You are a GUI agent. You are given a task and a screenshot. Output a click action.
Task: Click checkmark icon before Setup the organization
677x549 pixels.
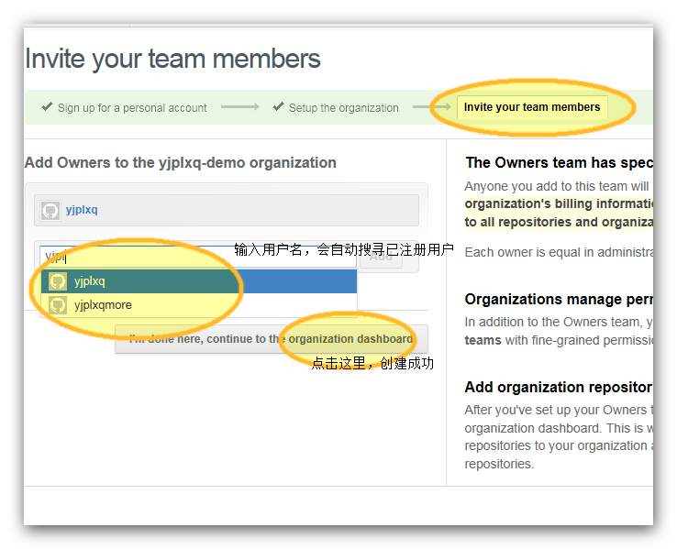(279, 106)
